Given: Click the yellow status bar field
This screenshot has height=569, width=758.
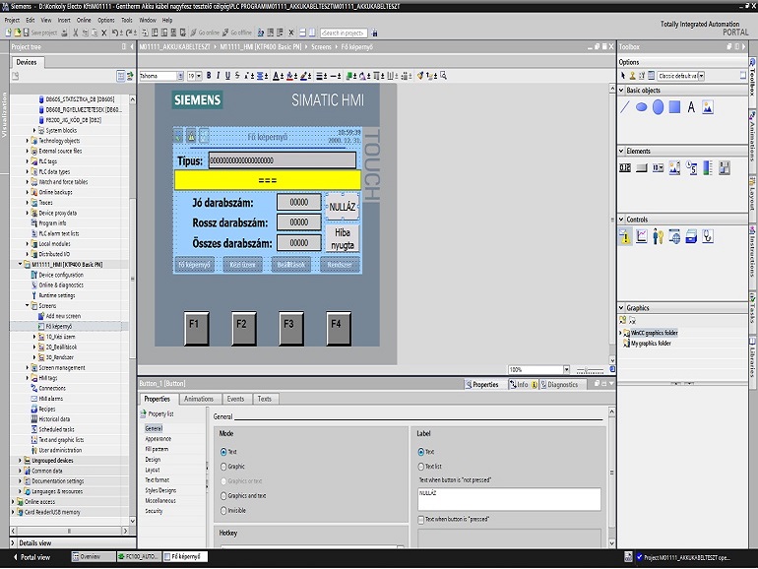Looking at the screenshot, I should pyautogui.click(x=268, y=180).
